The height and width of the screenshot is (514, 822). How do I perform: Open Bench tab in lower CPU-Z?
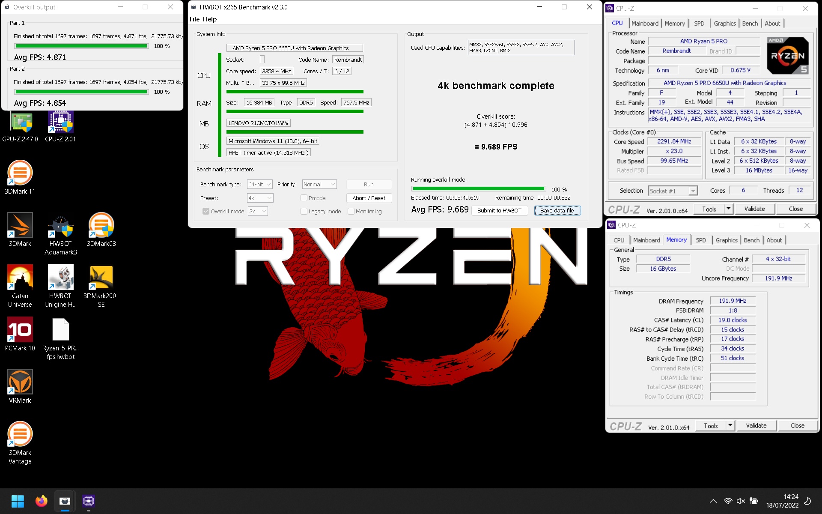pos(751,240)
